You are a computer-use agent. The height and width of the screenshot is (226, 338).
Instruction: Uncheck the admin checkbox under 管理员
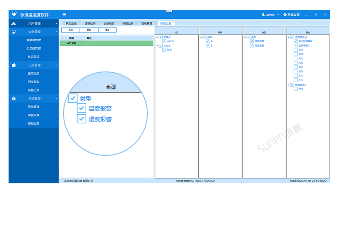[x=165, y=41]
